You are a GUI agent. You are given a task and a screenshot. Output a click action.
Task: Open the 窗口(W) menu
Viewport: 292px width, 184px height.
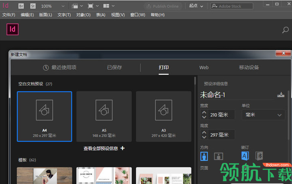(138, 15)
